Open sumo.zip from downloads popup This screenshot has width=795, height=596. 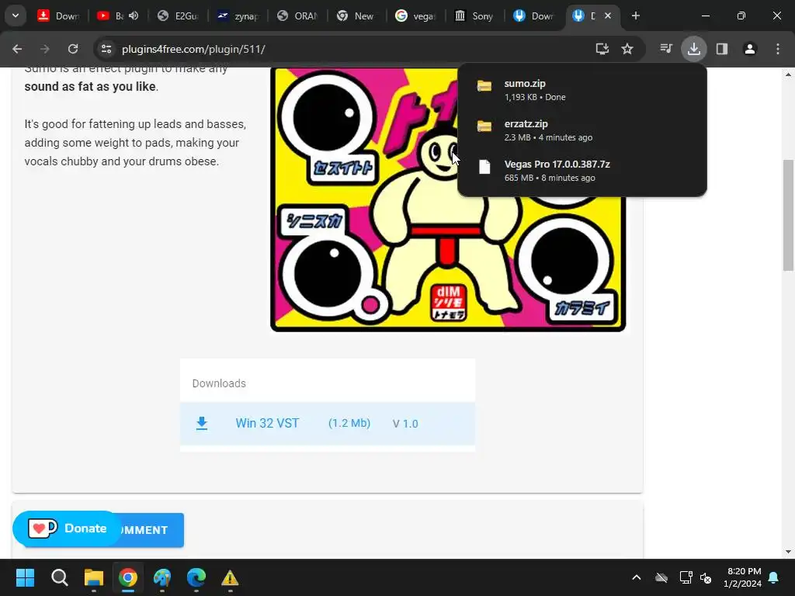582,90
